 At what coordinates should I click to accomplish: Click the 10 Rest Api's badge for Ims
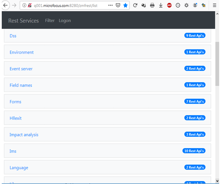[x=194, y=151]
